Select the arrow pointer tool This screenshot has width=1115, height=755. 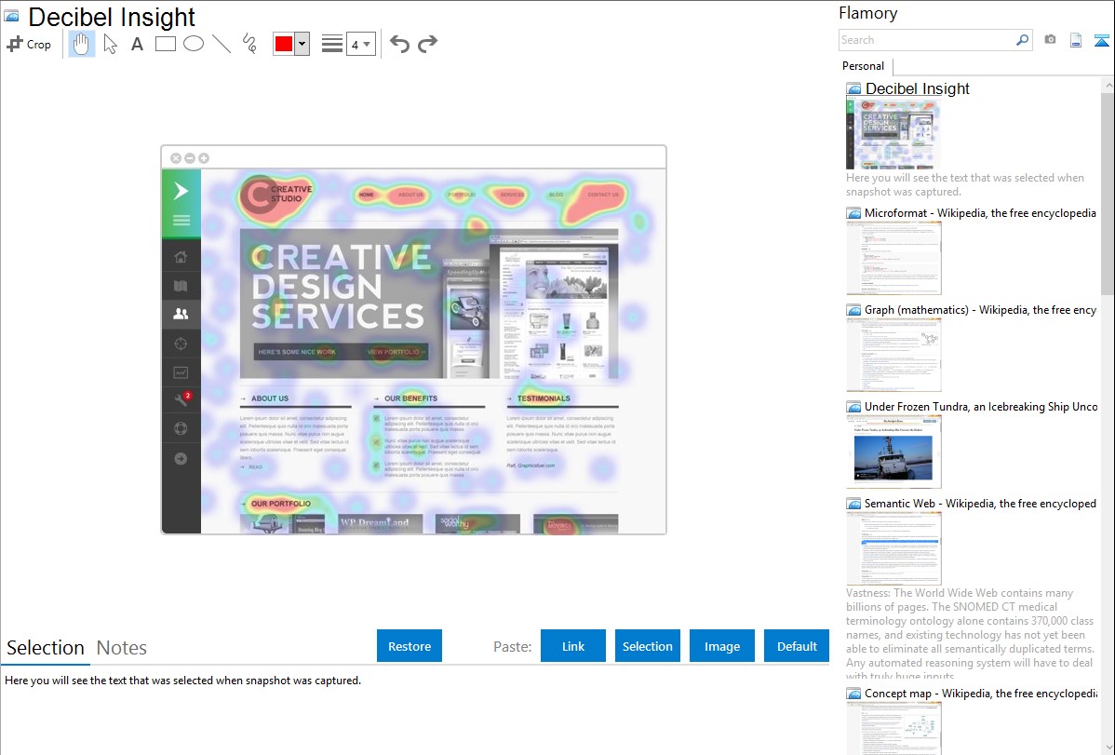tap(110, 44)
